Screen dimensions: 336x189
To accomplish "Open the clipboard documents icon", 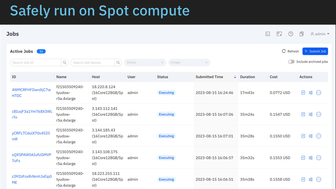I will point(302,34).
